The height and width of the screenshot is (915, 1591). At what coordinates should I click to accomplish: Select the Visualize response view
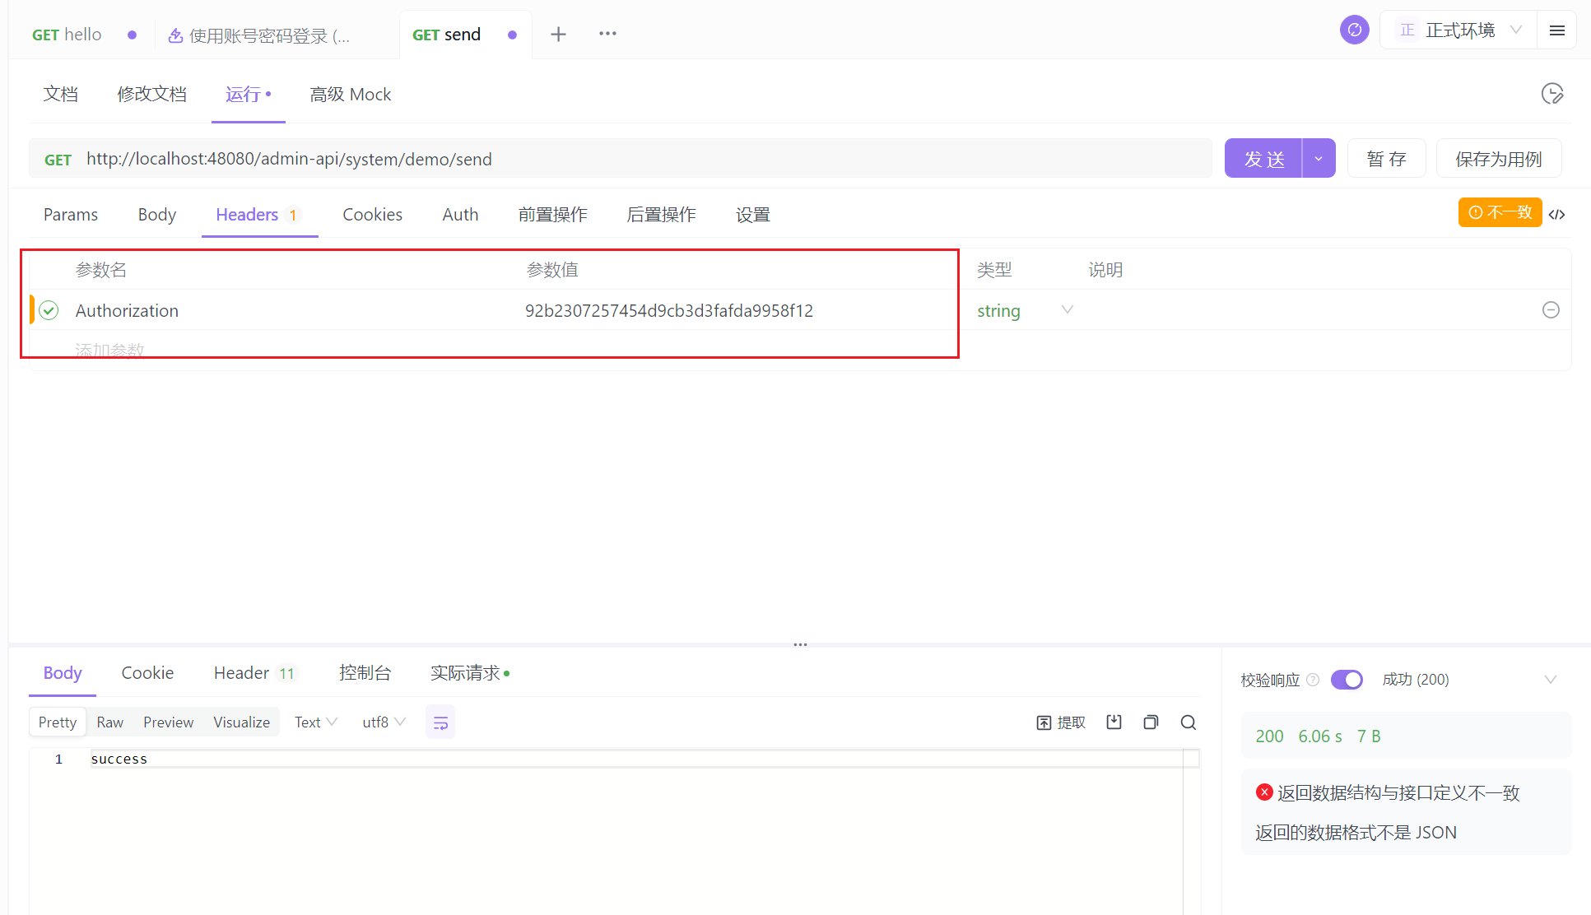point(241,722)
